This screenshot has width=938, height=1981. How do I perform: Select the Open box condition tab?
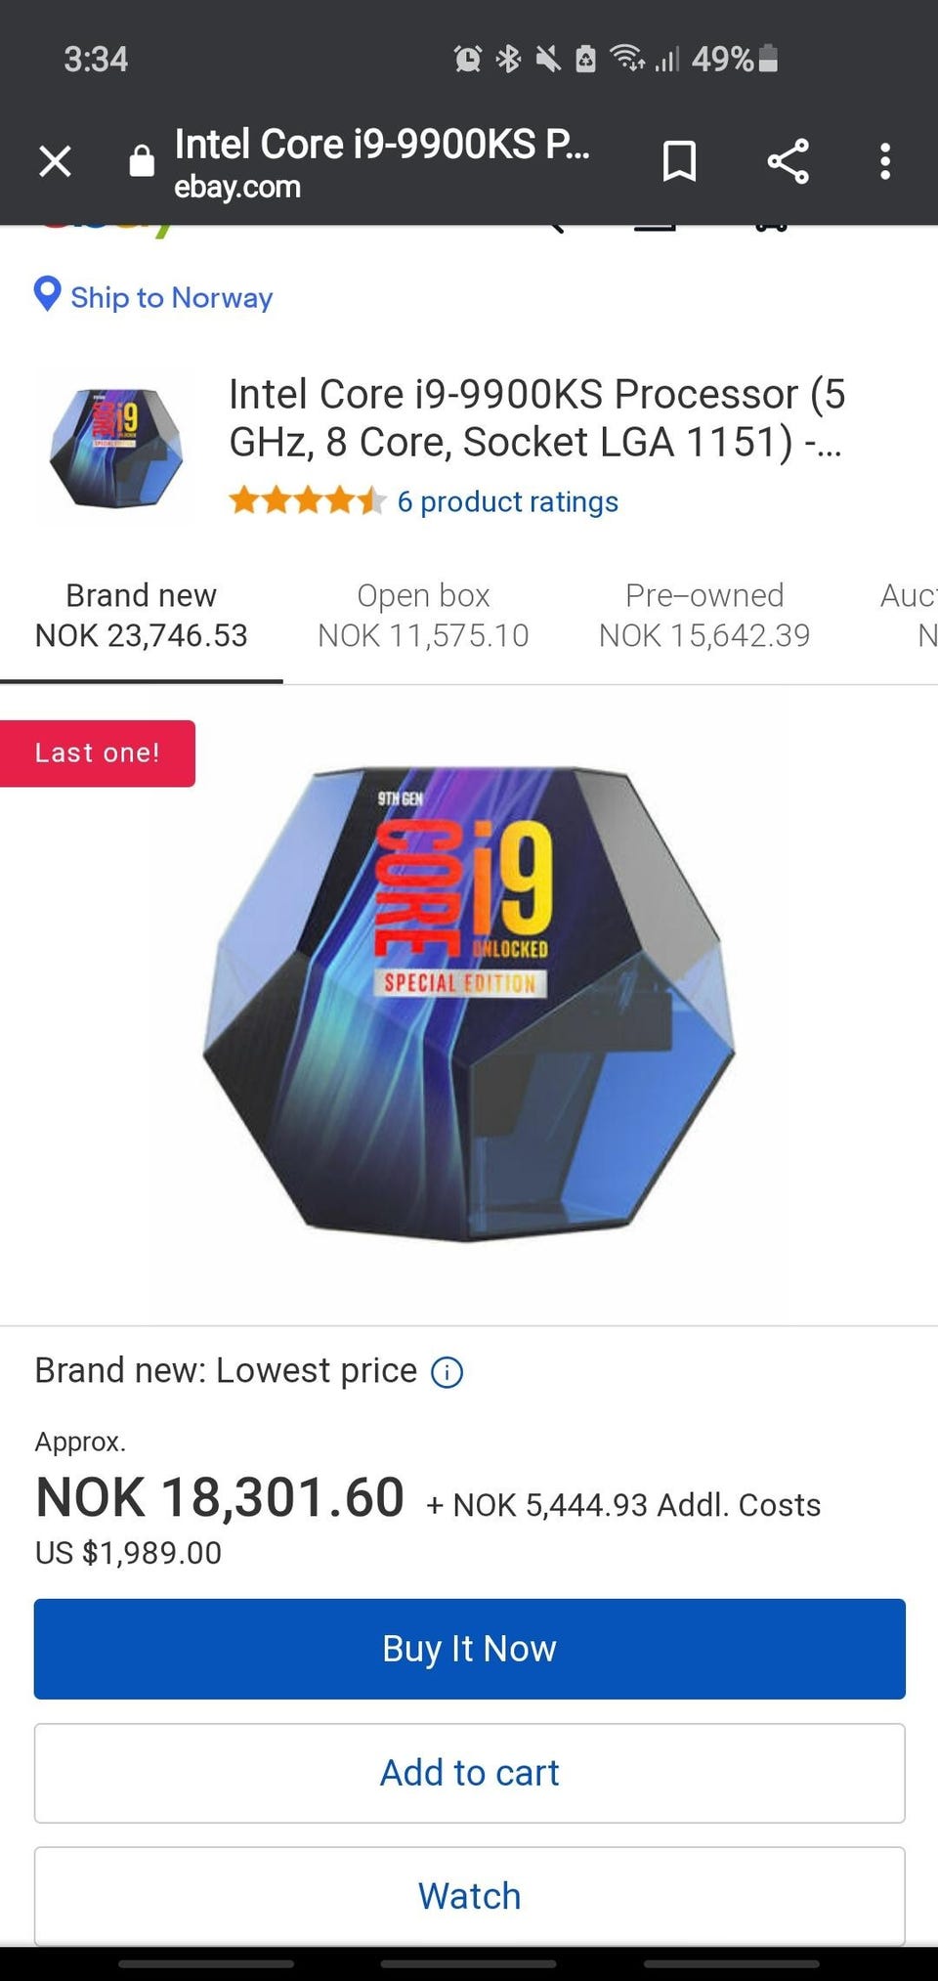pyautogui.click(x=423, y=616)
